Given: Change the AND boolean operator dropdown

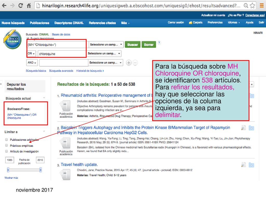Looking at the screenshot, I should (x=32, y=63).
